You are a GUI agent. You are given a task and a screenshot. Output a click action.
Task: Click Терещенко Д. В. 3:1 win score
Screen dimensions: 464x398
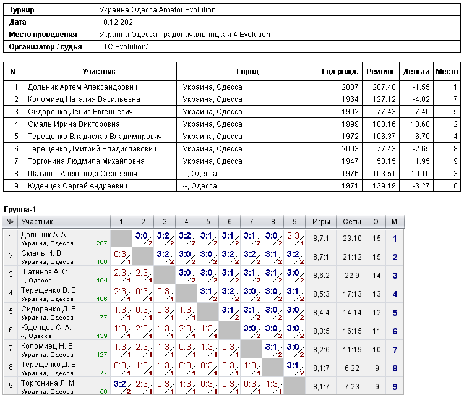point(293,365)
